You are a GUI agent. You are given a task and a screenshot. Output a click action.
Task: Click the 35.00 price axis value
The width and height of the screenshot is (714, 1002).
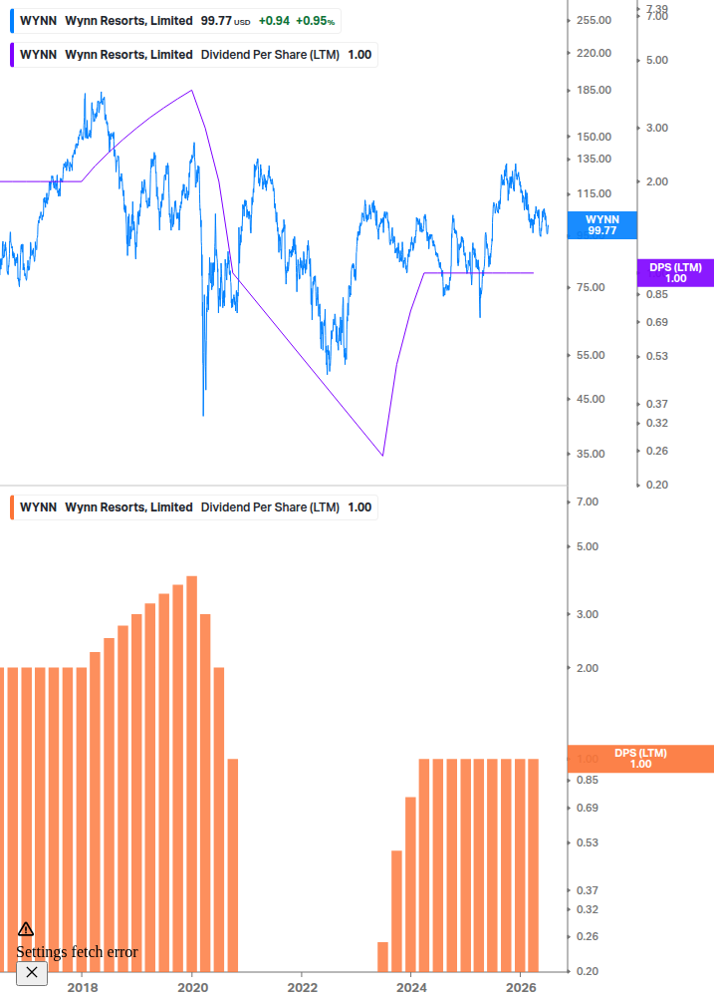coord(591,454)
